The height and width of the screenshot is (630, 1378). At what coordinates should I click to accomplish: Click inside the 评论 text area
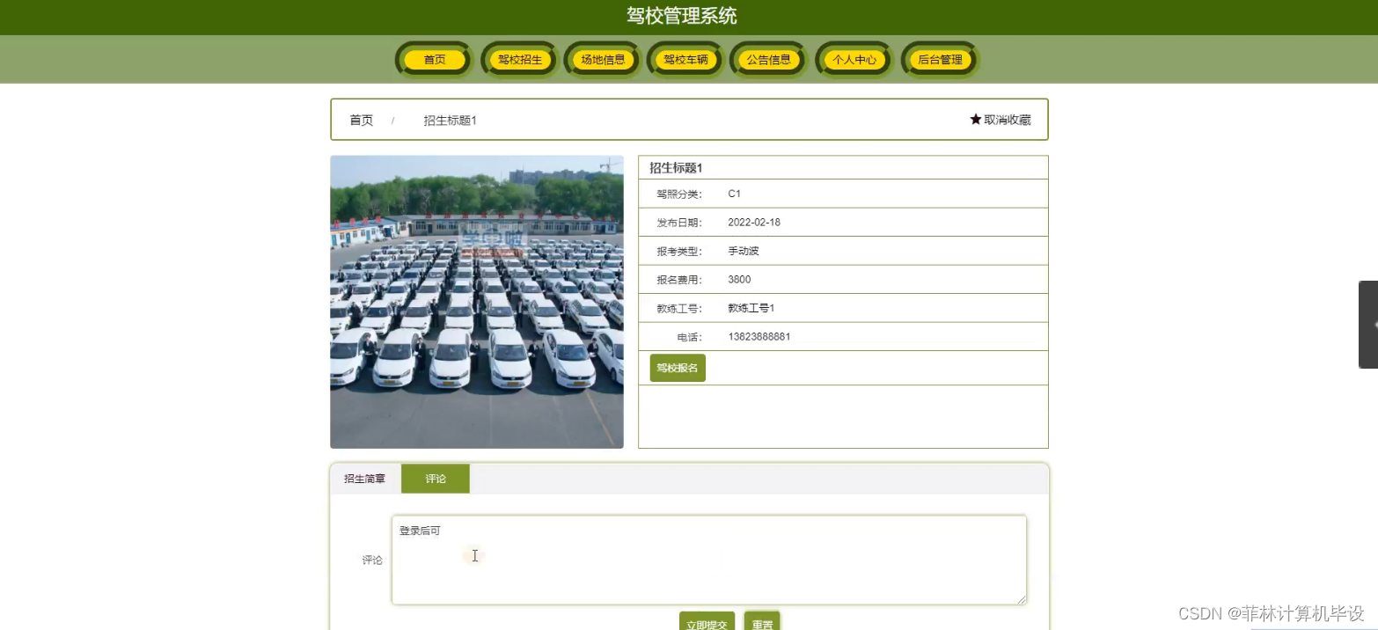[708, 560]
